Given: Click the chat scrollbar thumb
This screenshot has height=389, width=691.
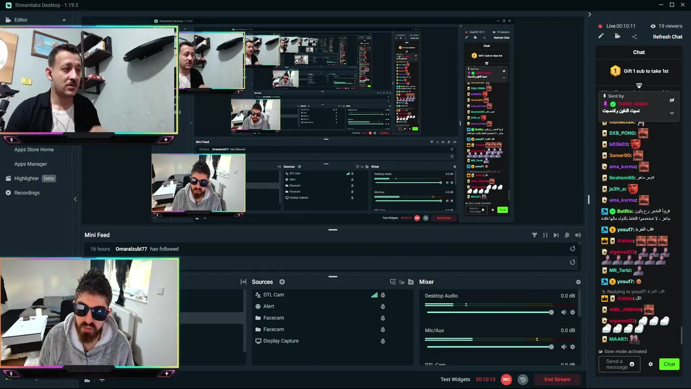Looking at the screenshot, I should pos(682,335).
